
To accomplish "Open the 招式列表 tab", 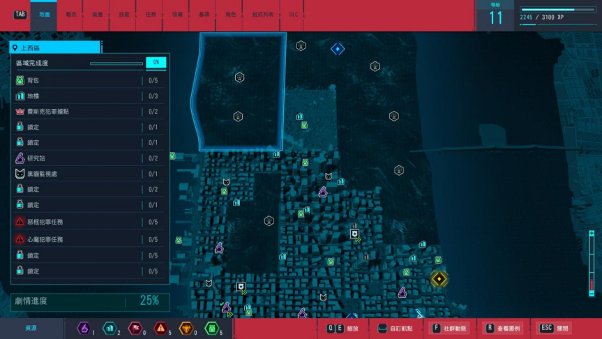I will pyautogui.click(x=262, y=15).
